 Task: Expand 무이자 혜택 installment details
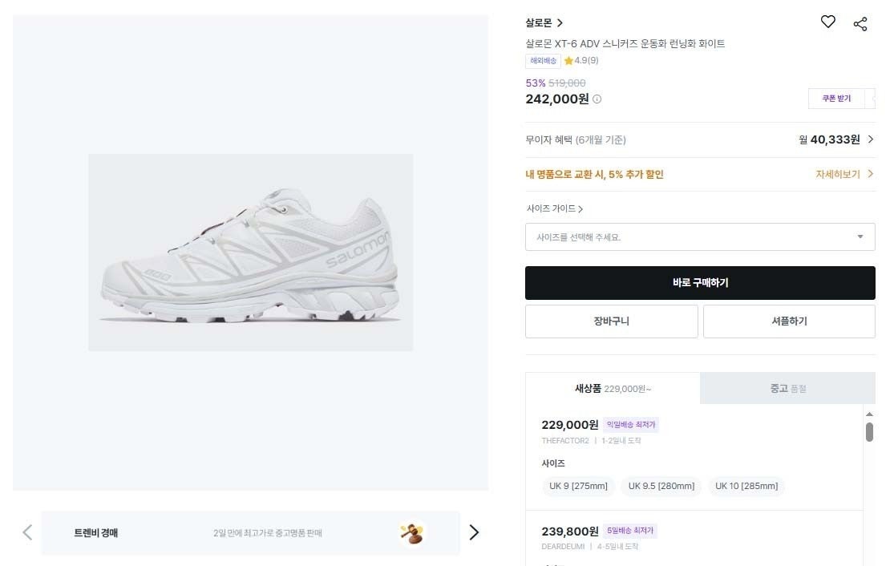coord(872,139)
